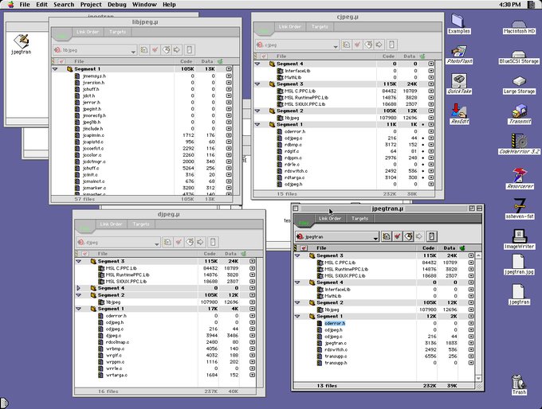
Task: Open Project Inspector icon in jpegtran.µ toolbar
Action: click(431, 236)
